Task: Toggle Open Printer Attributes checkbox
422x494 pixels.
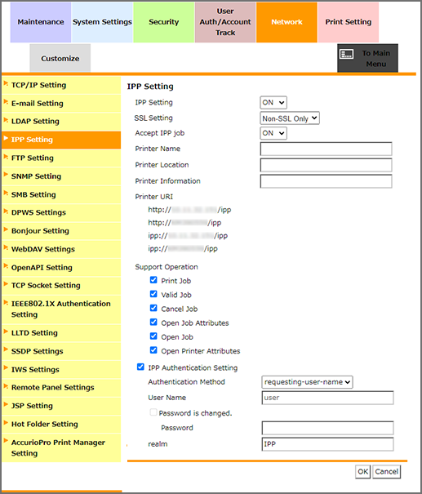Action: 153,350
